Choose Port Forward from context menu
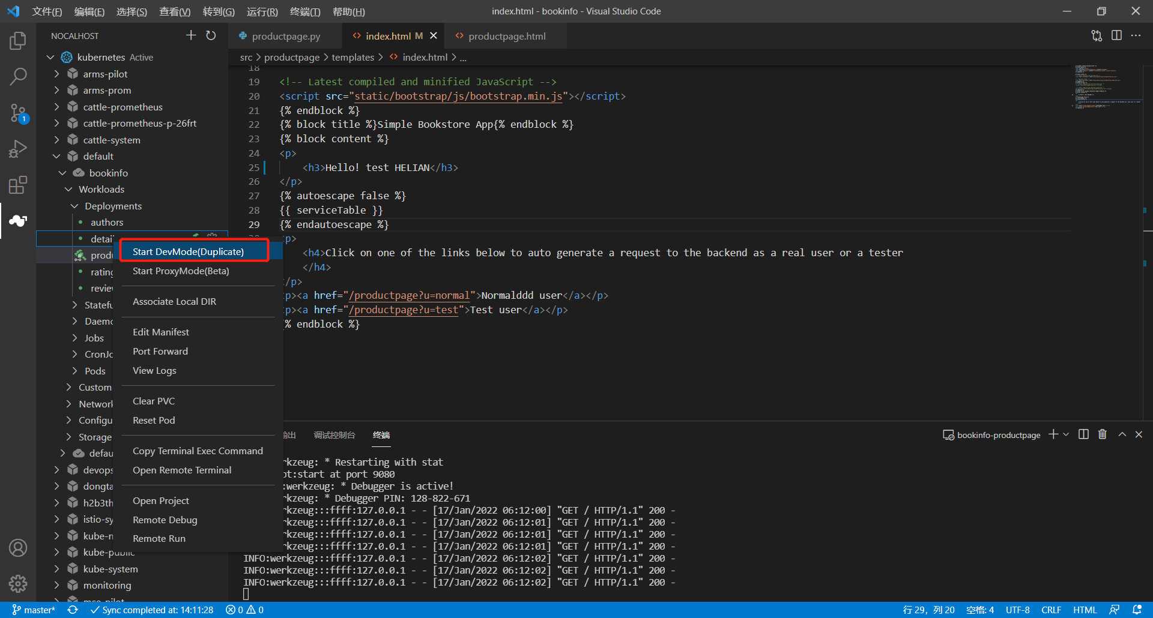Viewport: 1153px width, 618px height. point(198,351)
